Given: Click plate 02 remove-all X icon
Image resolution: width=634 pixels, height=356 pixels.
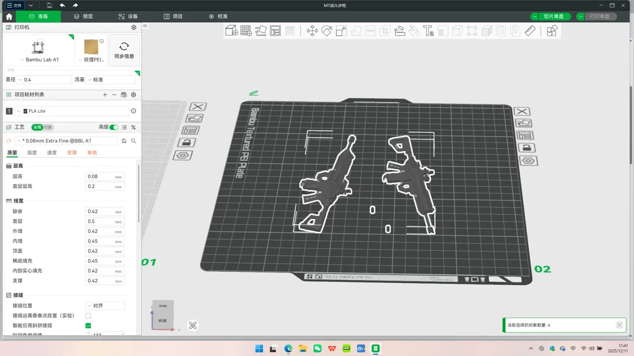Looking at the screenshot, I should click(522, 111).
